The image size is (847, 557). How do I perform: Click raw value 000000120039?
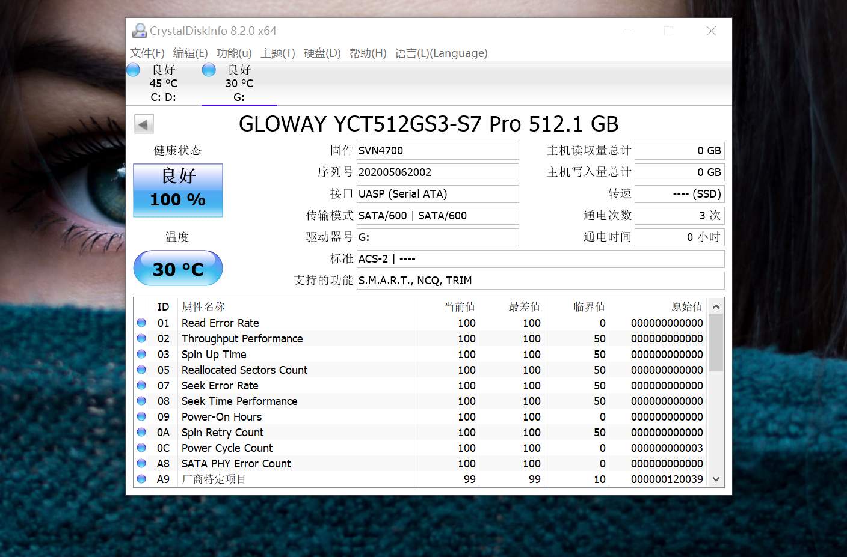(x=667, y=479)
